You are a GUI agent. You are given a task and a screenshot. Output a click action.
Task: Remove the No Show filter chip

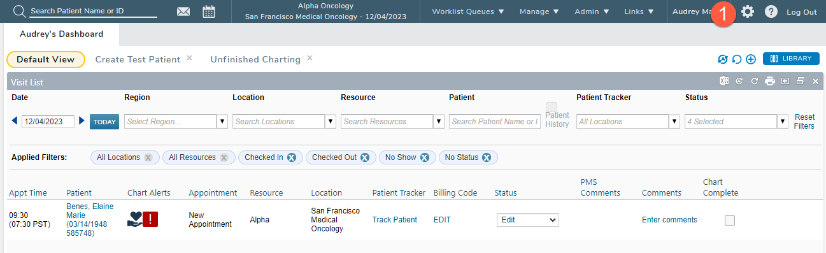[424, 157]
